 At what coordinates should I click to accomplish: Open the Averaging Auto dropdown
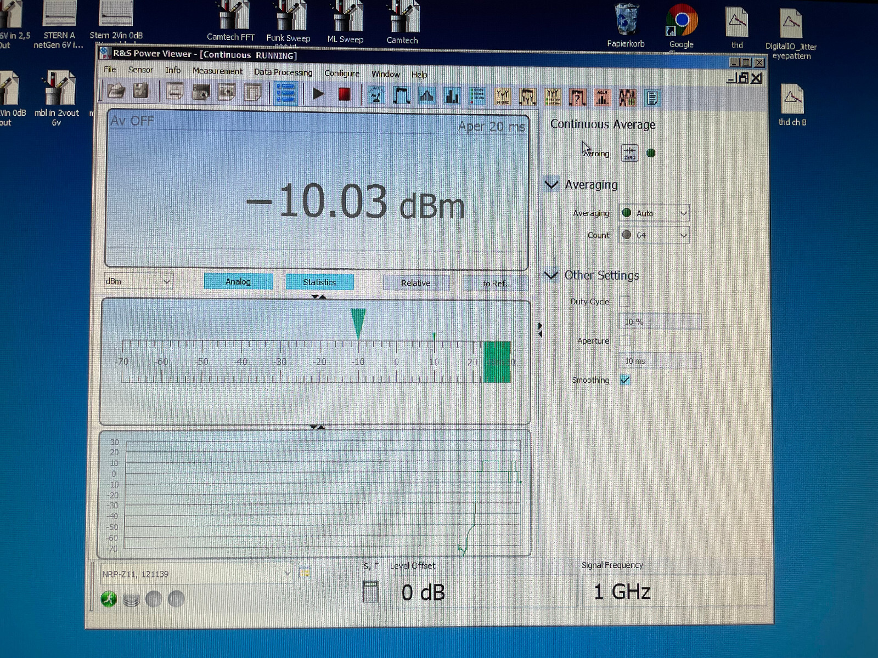coord(654,213)
